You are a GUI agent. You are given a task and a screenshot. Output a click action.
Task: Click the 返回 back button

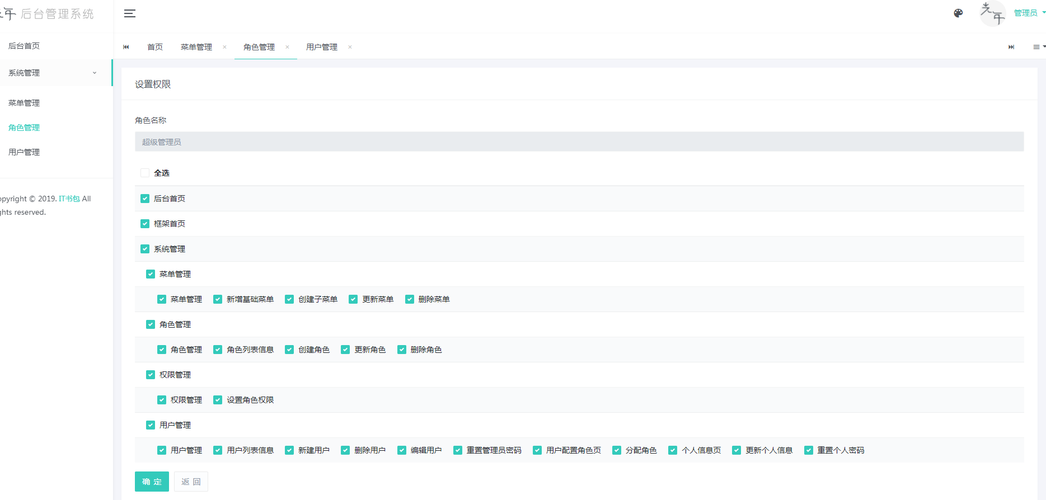pos(191,482)
